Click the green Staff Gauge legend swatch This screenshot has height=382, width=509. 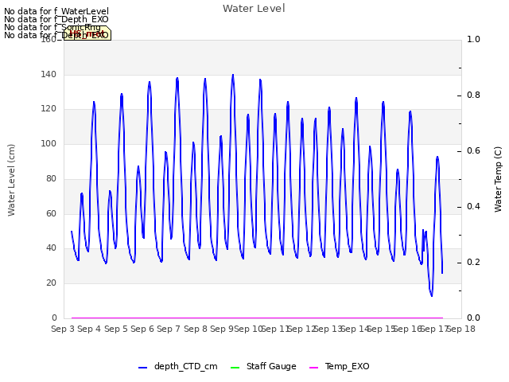coord(235,368)
